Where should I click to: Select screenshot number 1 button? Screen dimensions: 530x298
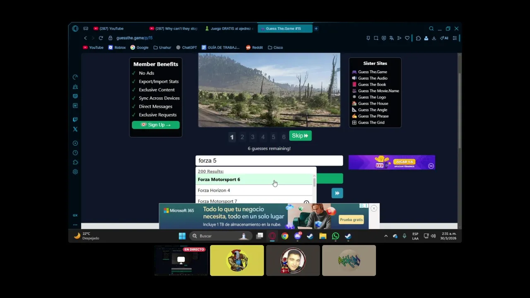point(232,137)
